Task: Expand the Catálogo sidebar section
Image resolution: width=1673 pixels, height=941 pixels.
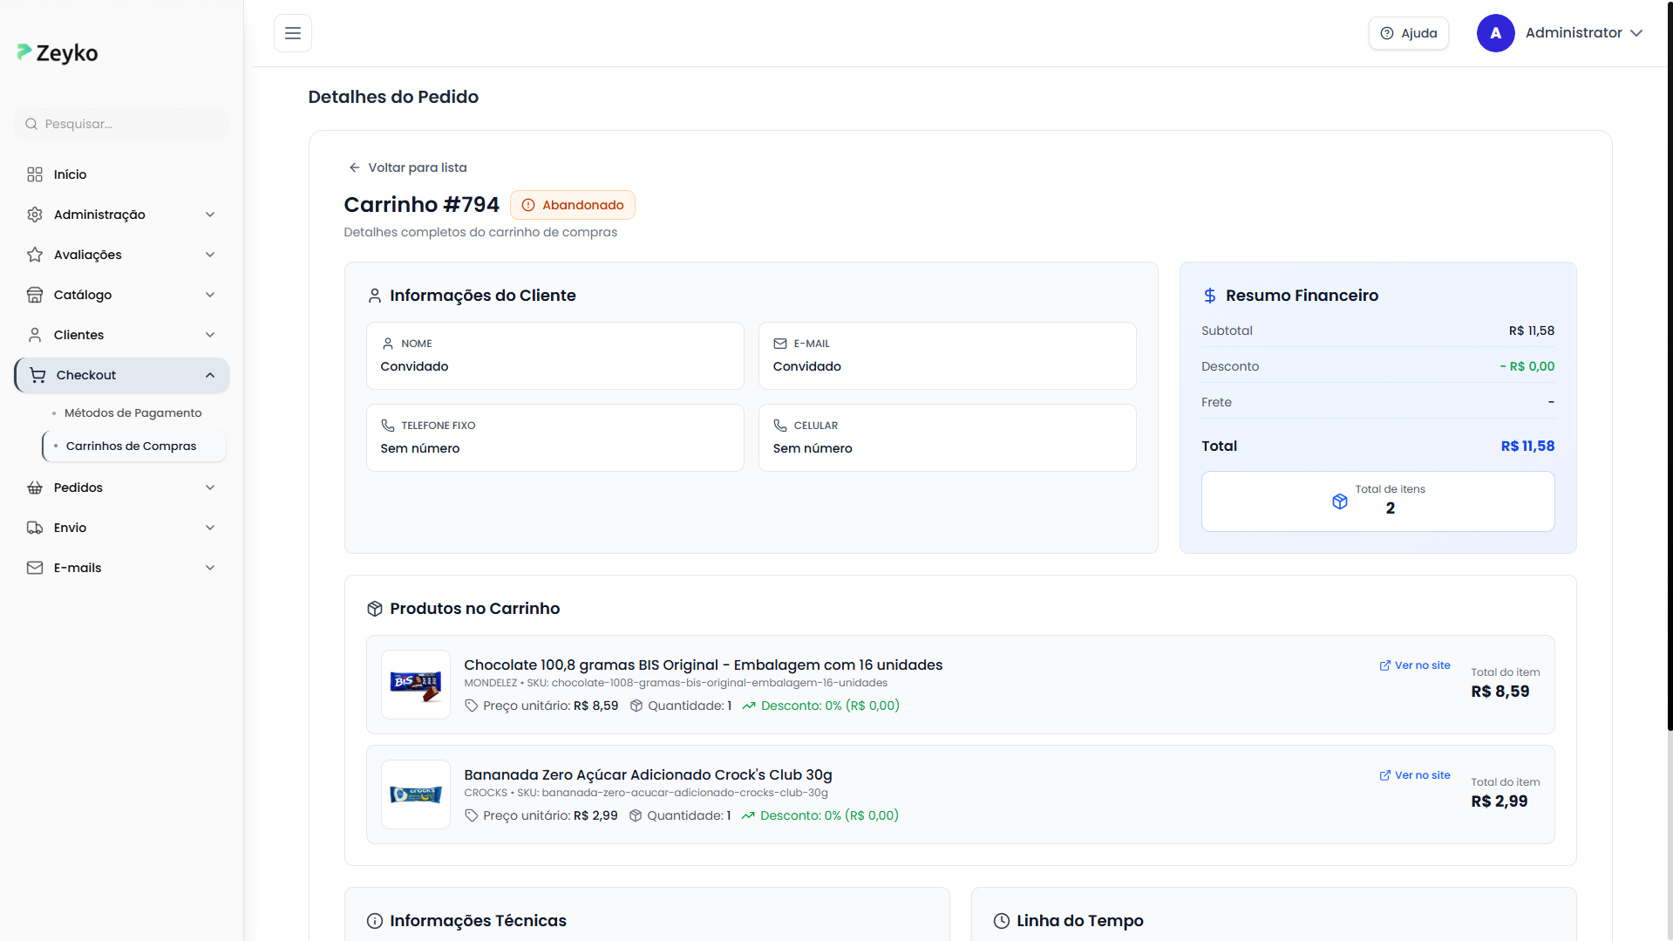Action: [121, 295]
